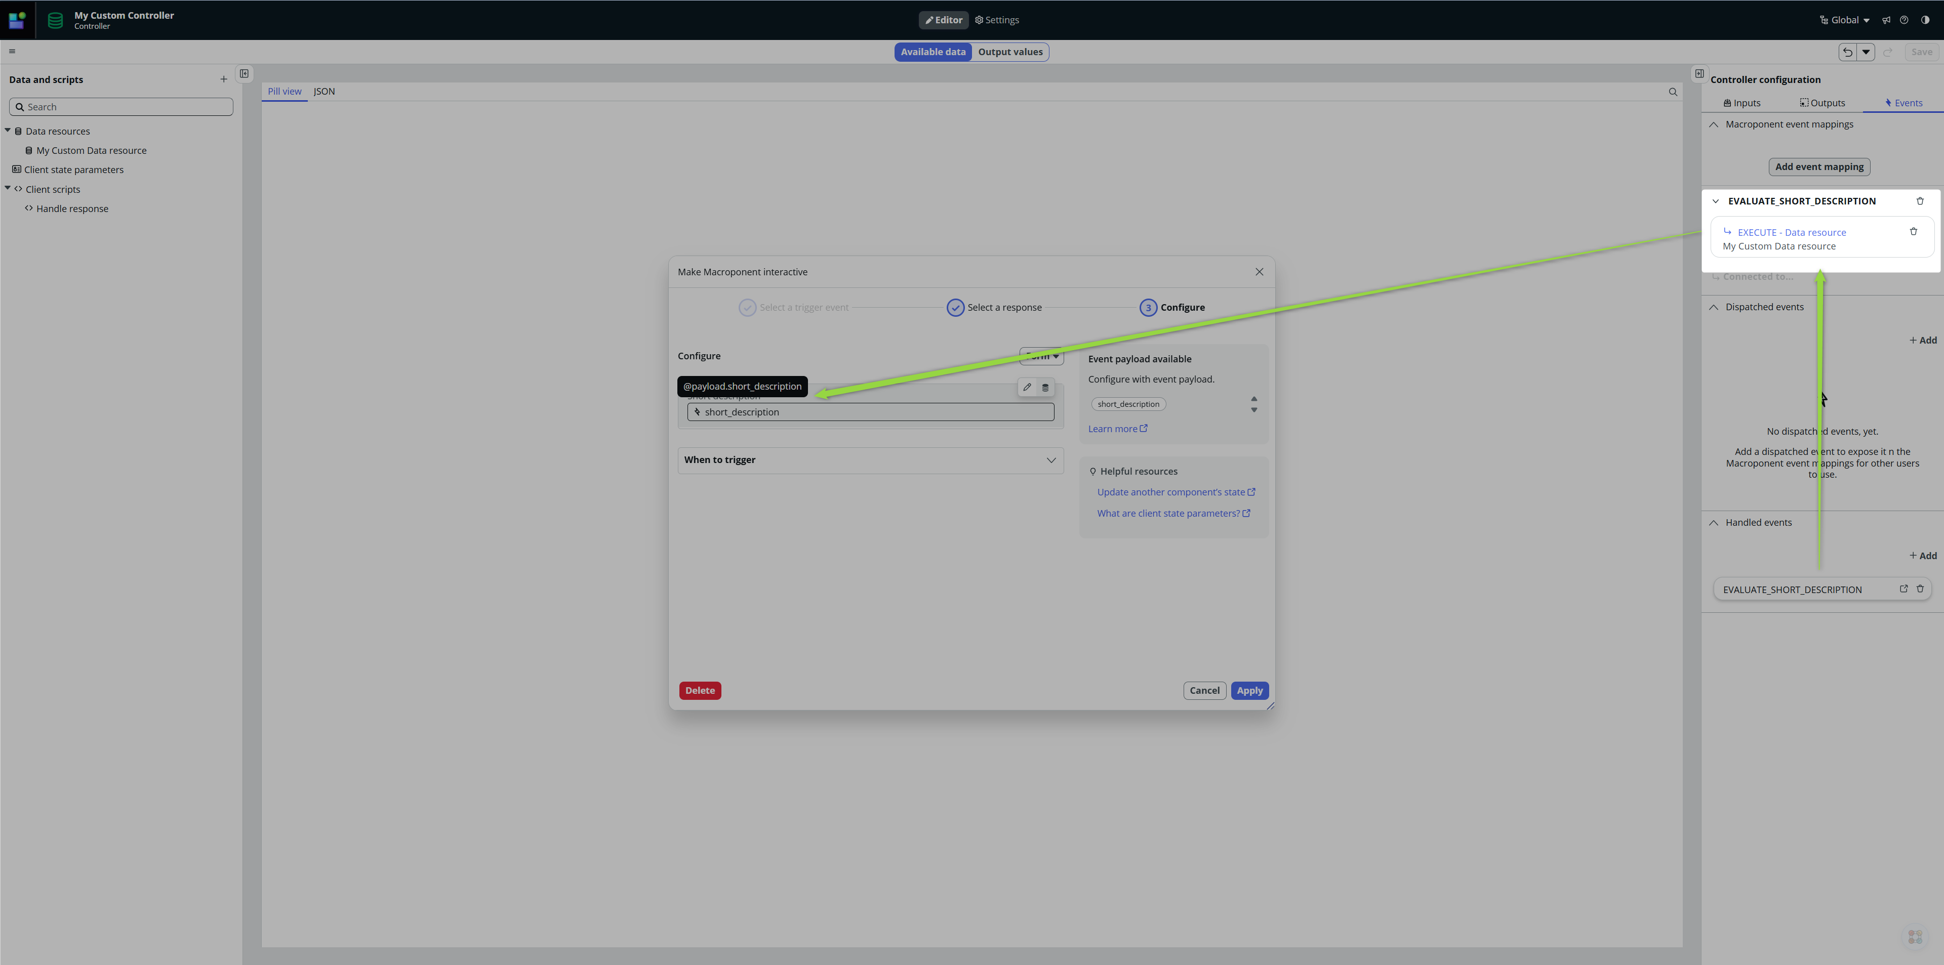1944x965 pixels.
Task: Toggle the dark theme contrast icon
Action: (x=1925, y=20)
